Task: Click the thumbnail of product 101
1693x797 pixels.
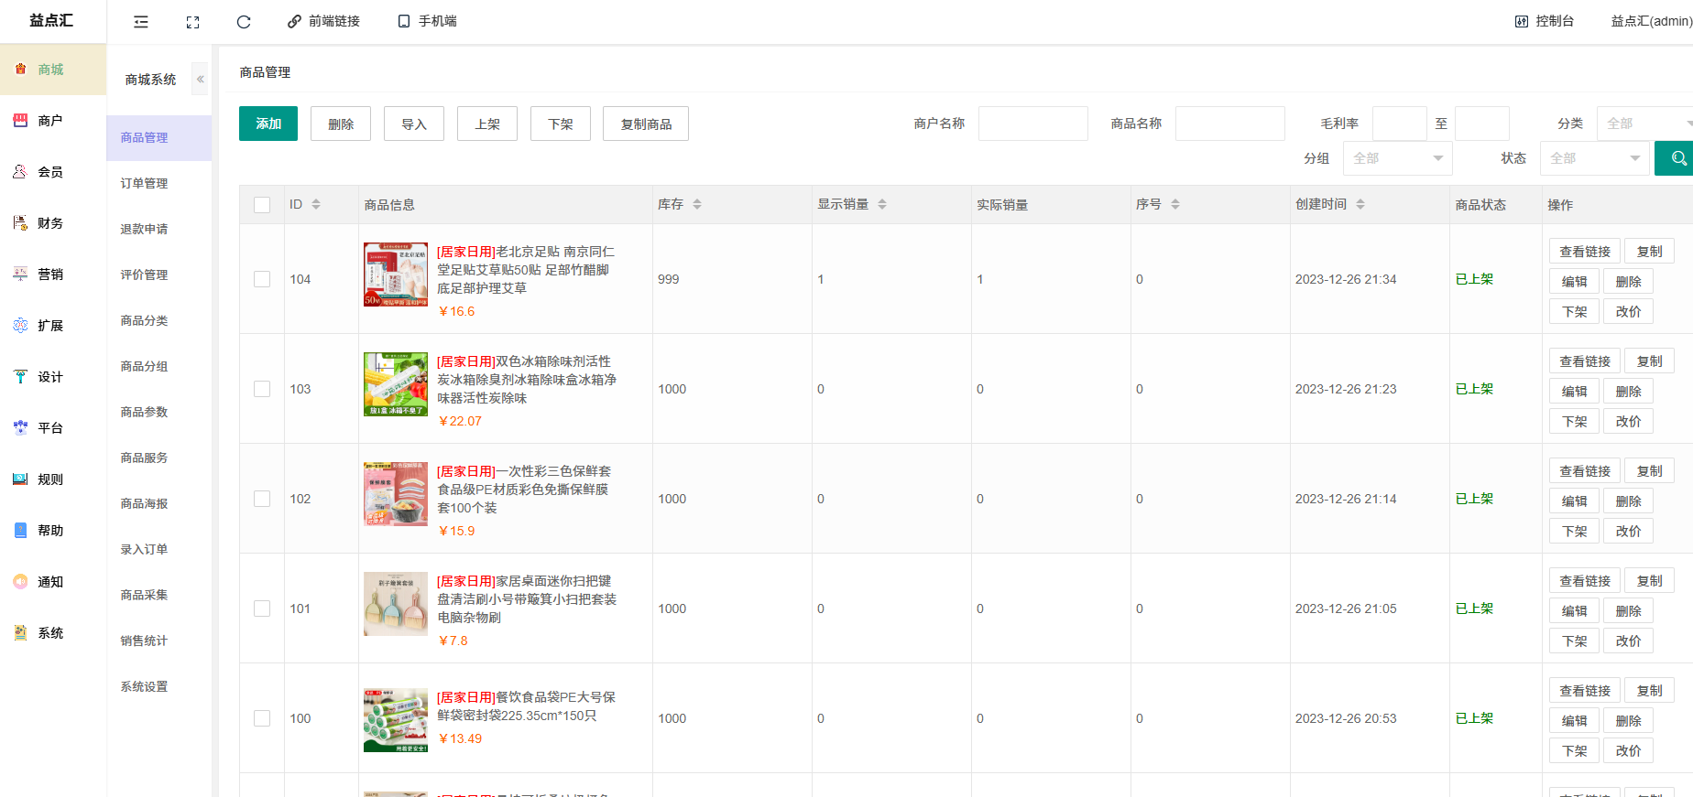Action: [396, 604]
